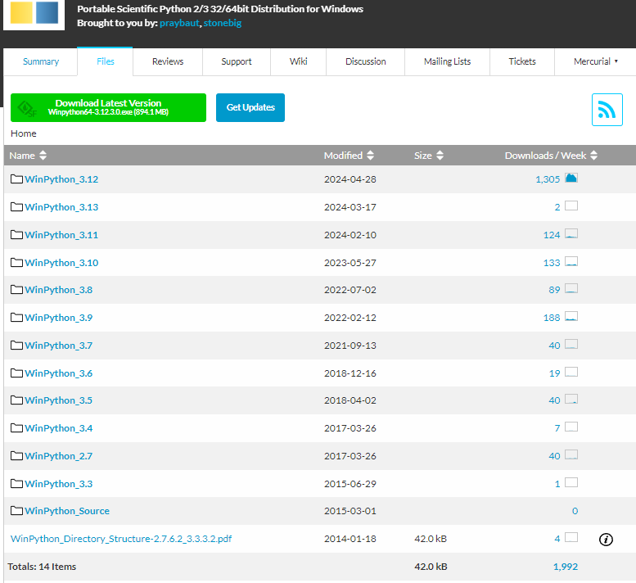The height and width of the screenshot is (583, 636).
Task: Sort by Downloads / Week column
Action: pyautogui.click(x=551, y=156)
